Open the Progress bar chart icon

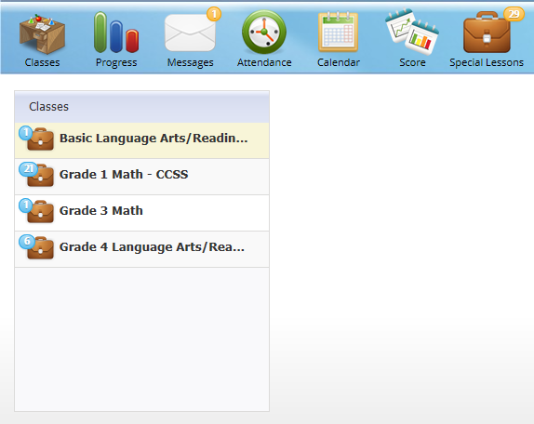116,33
